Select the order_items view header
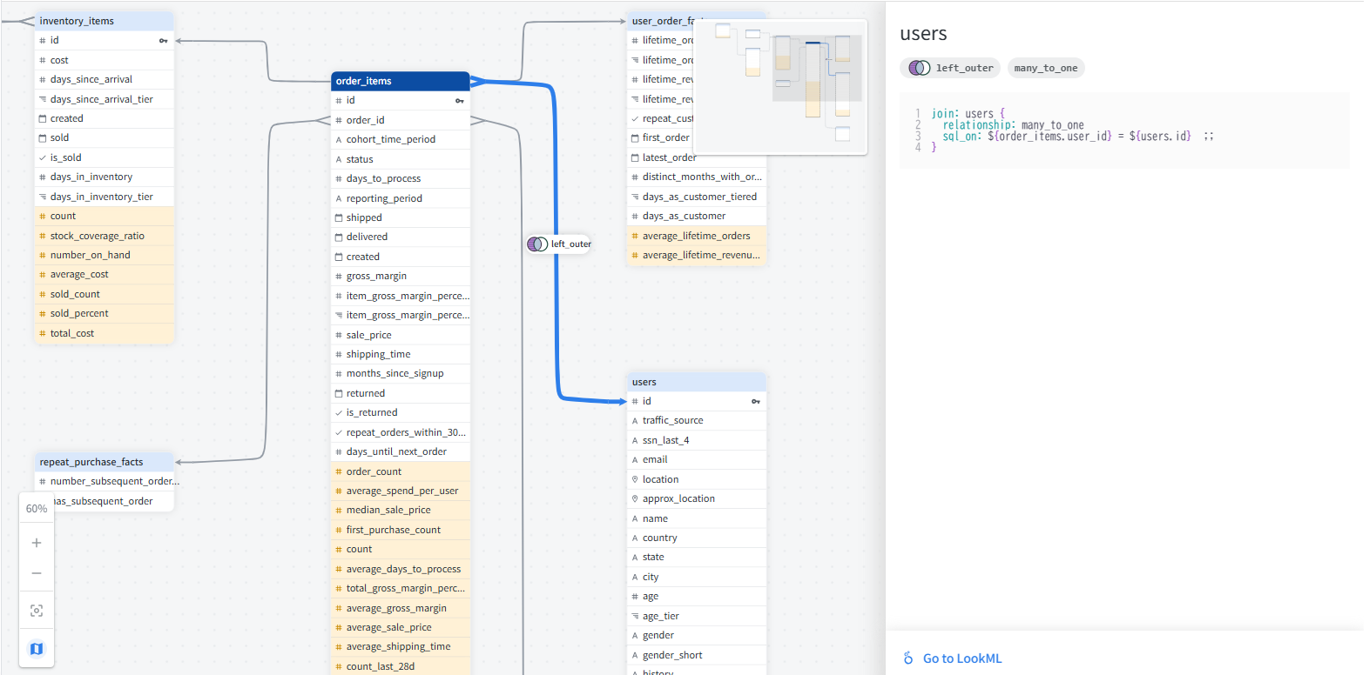This screenshot has width=1369, height=675. pos(400,81)
